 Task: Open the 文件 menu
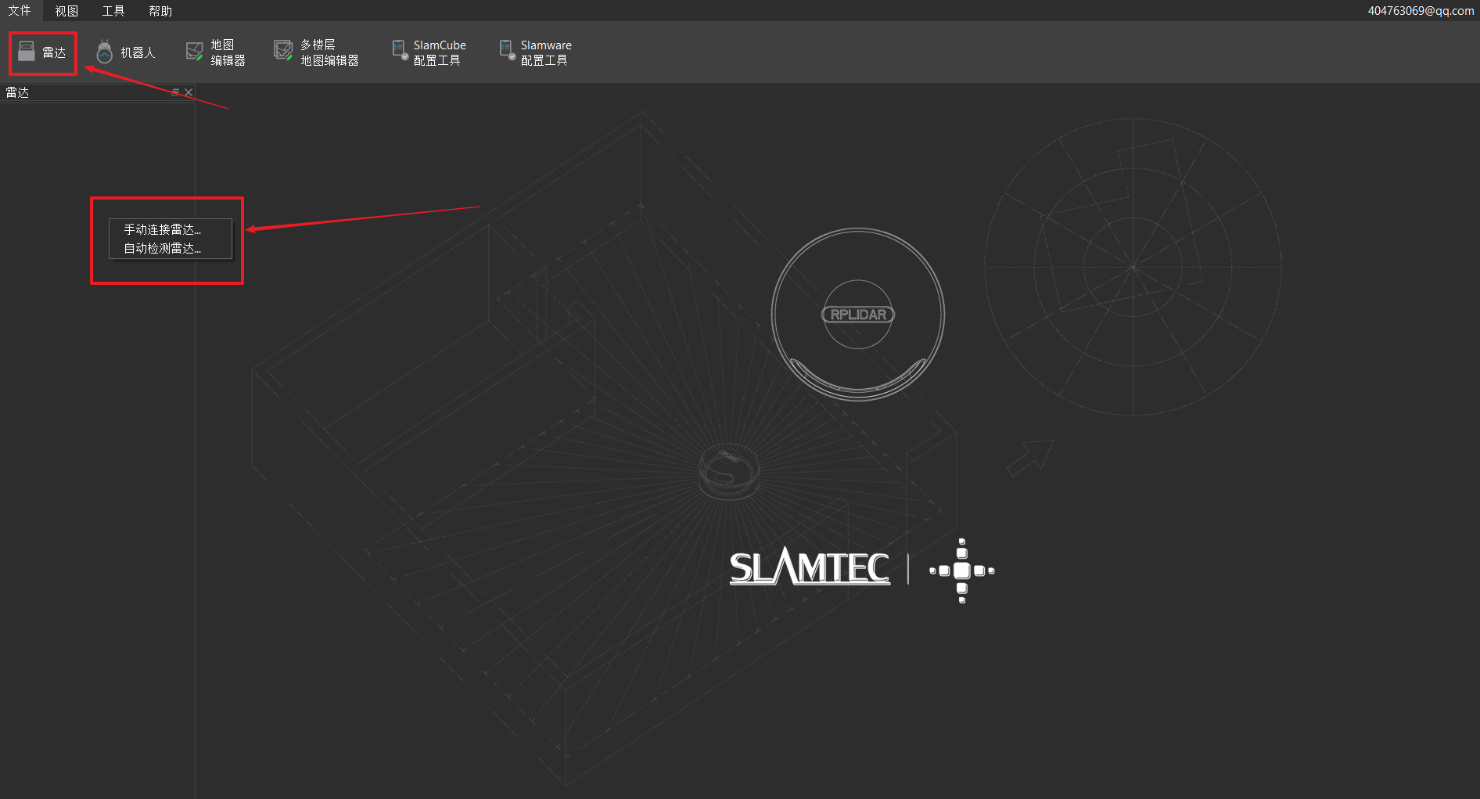tap(20, 10)
